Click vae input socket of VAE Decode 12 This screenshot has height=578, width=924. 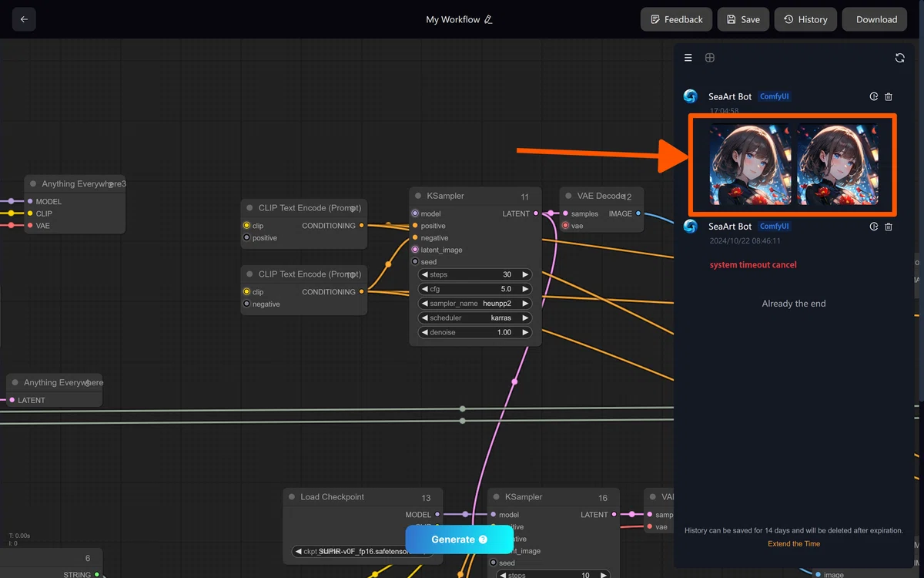pos(565,226)
